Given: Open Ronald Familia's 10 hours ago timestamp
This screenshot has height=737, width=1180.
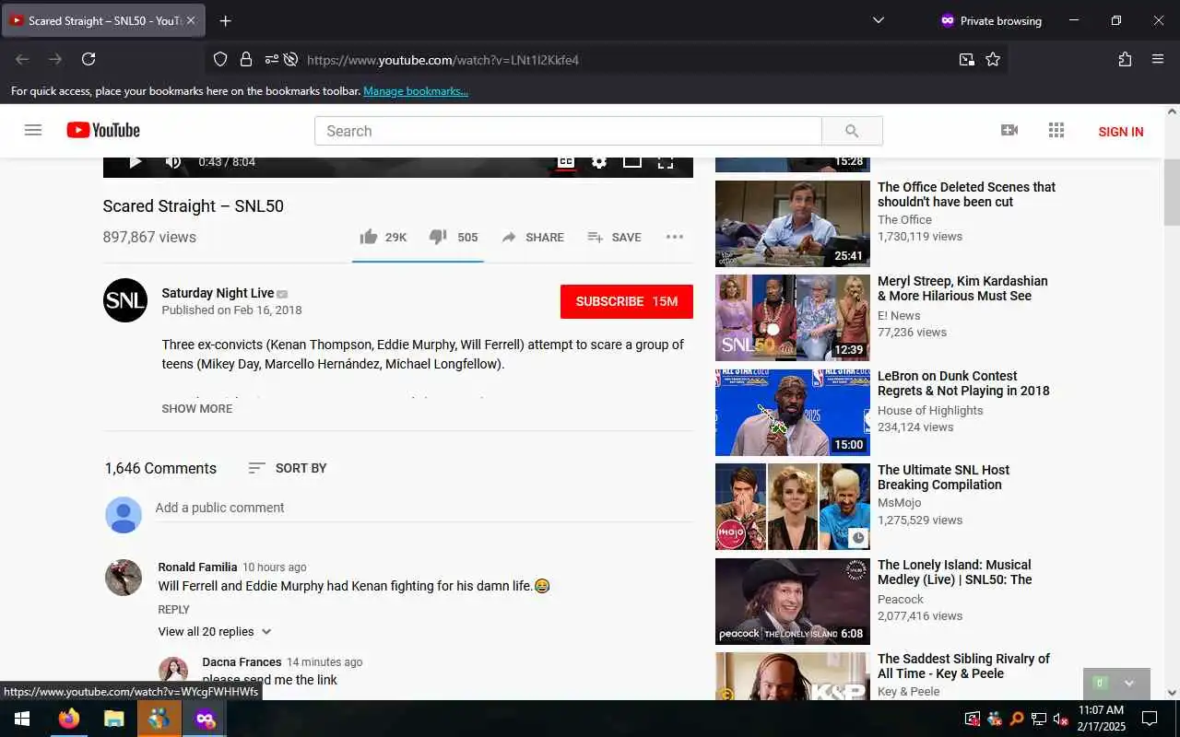Looking at the screenshot, I should coord(274,567).
